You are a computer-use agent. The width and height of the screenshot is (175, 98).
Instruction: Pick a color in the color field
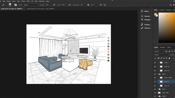(167, 27)
